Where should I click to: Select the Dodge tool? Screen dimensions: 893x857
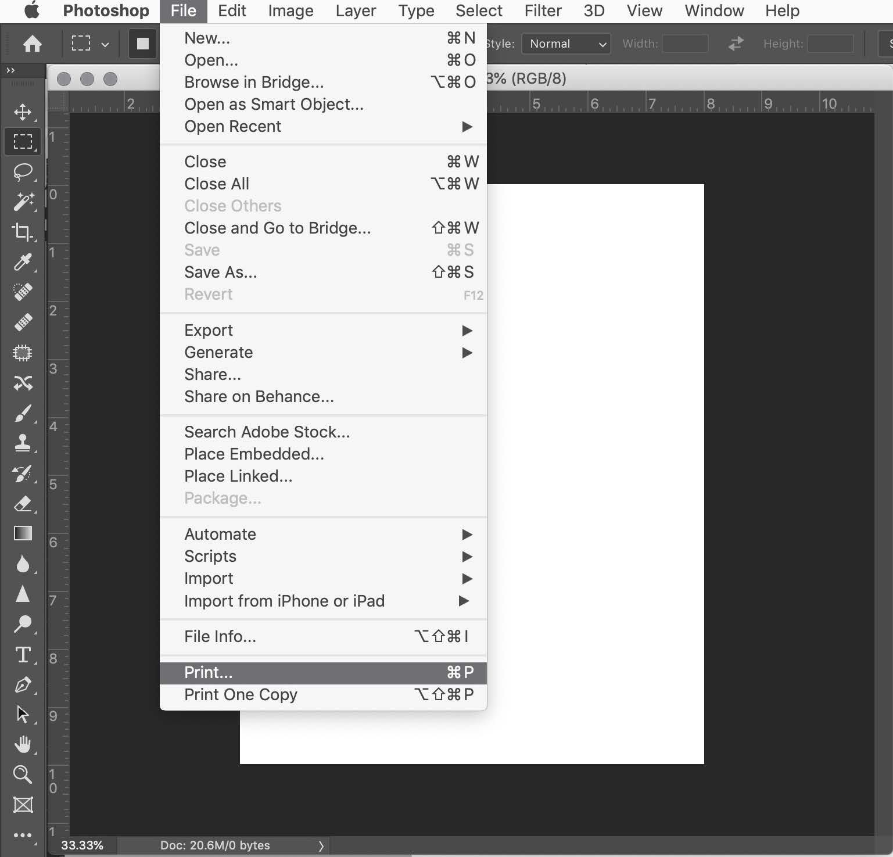(x=23, y=624)
